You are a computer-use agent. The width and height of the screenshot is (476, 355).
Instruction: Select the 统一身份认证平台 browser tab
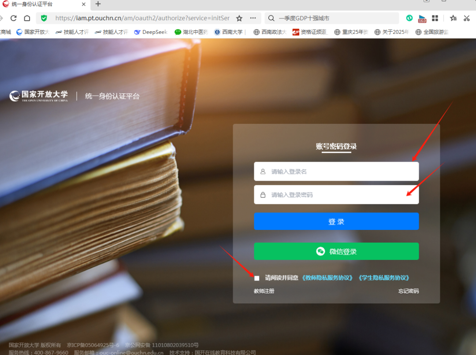45,4
